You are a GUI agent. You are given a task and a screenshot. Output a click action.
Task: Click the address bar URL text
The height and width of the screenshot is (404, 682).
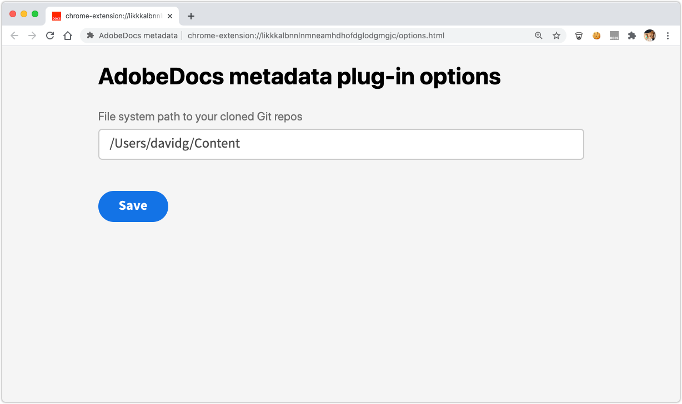click(315, 36)
